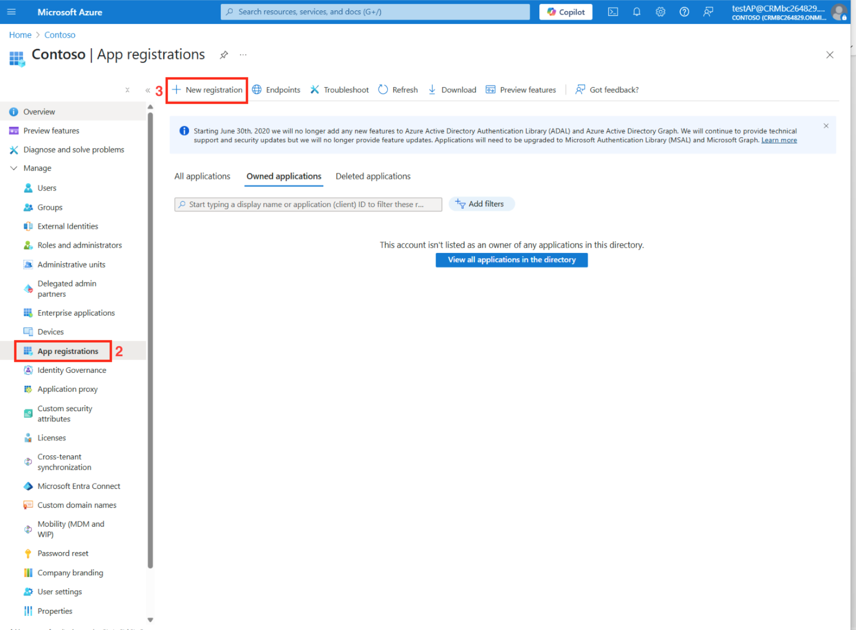Viewport: 856px width, 630px height.
Task: Click the sidebar scrollbar up arrow
Action: click(150, 107)
